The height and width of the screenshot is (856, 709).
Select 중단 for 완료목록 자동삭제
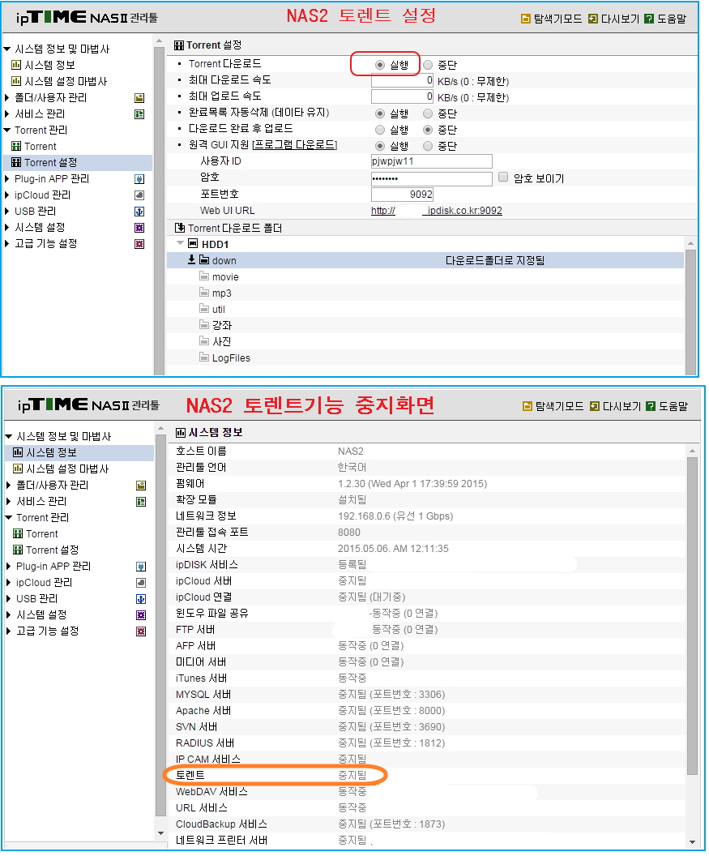pos(428,113)
